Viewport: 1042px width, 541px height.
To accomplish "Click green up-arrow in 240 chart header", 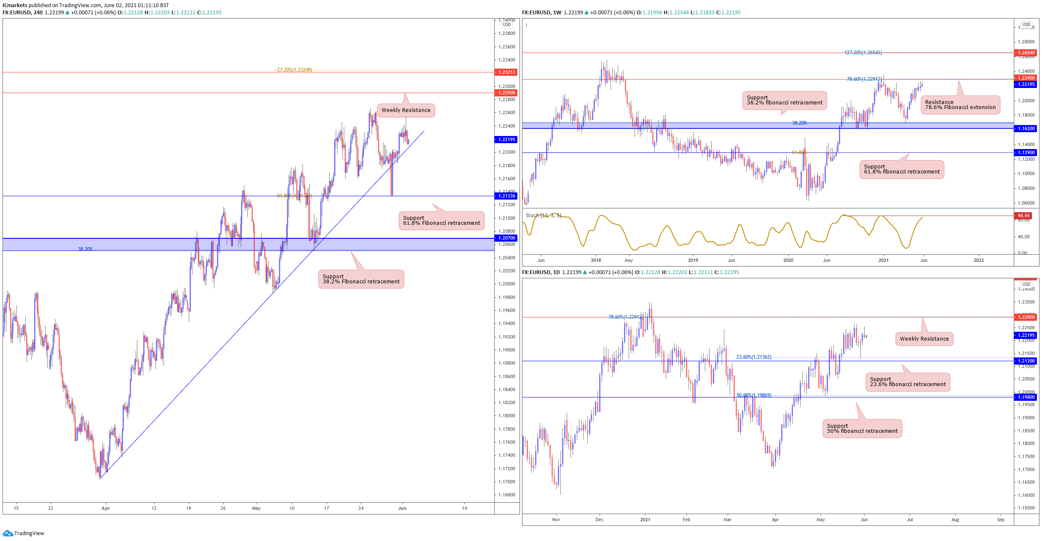I will 67,13.
